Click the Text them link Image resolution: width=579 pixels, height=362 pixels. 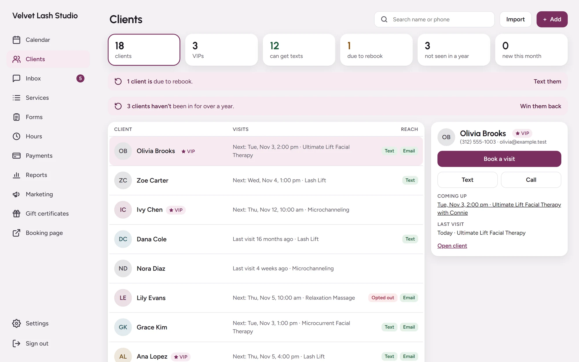(x=547, y=81)
